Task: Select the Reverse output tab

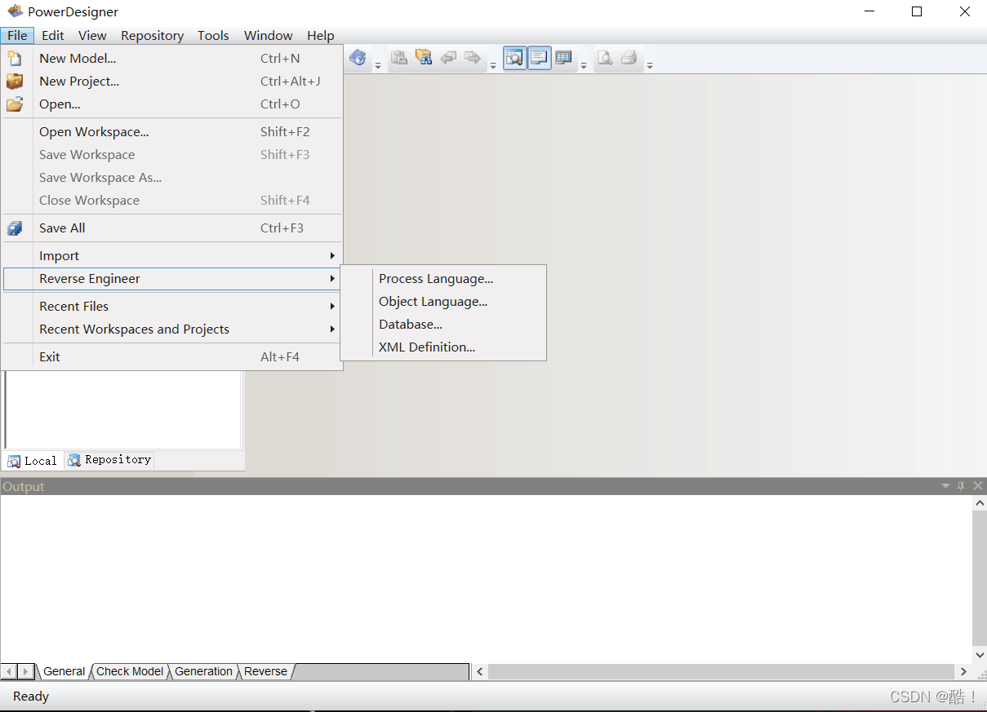Action: (x=265, y=671)
